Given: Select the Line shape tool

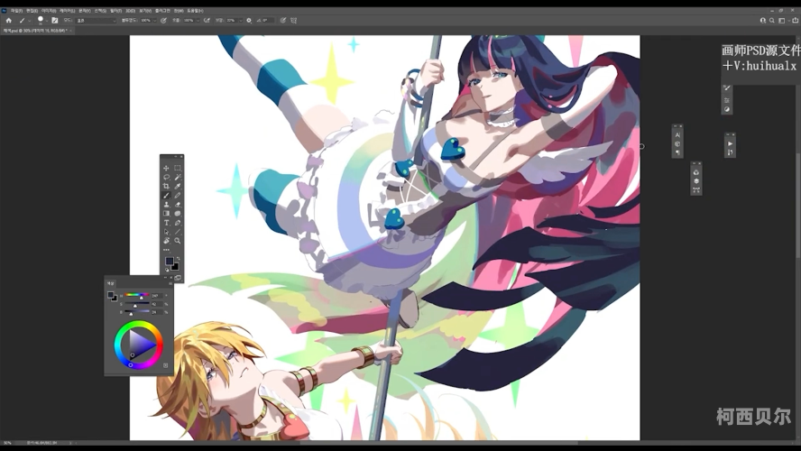Looking at the screenshot, I should [x=178, y=232].
